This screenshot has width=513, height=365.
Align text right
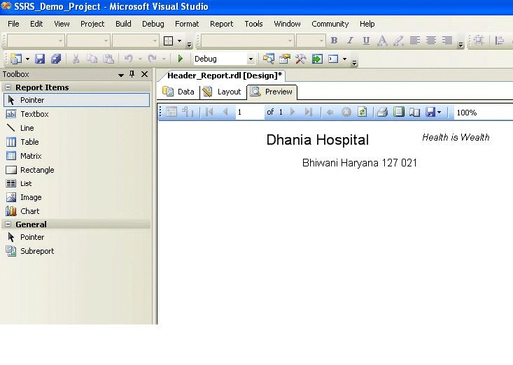[x=447, y=41]
